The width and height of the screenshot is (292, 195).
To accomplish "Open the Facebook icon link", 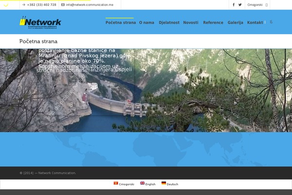I will [x=234, y=5].
